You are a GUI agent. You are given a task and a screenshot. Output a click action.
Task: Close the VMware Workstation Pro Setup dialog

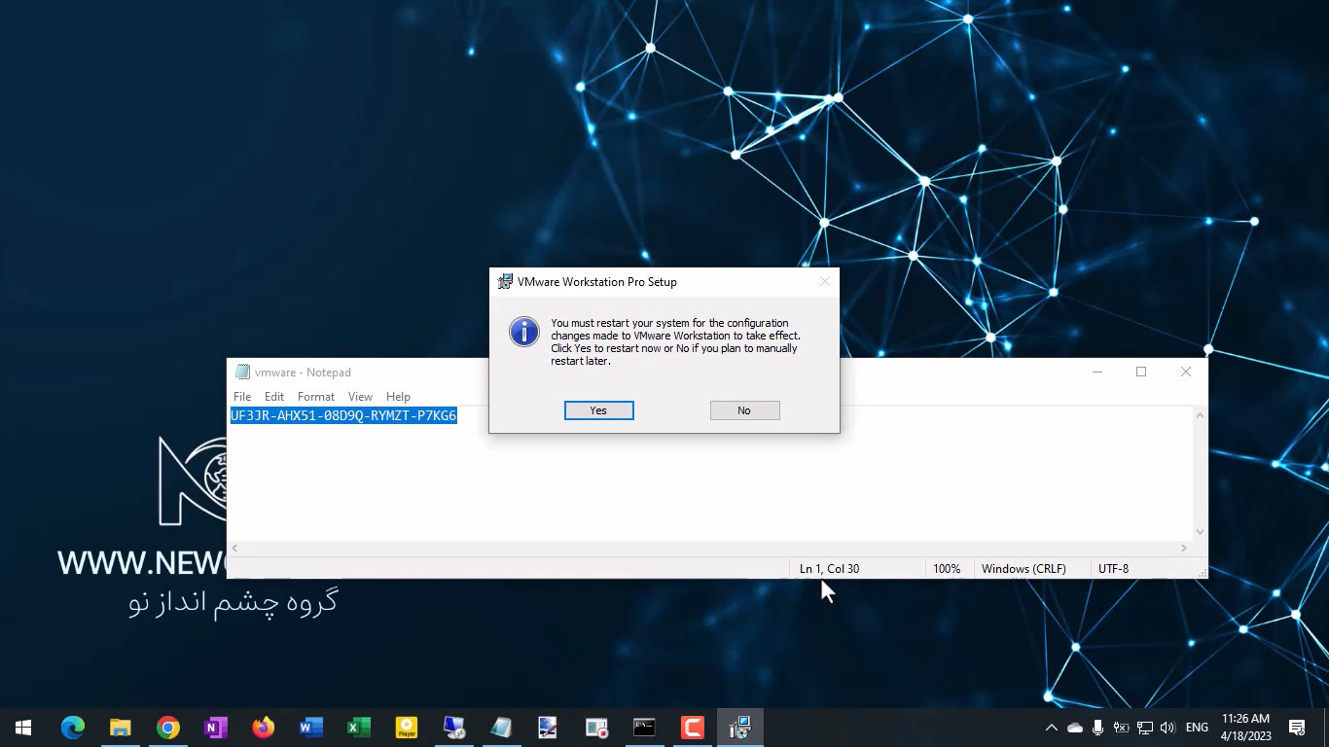click(x=824, y=281)
